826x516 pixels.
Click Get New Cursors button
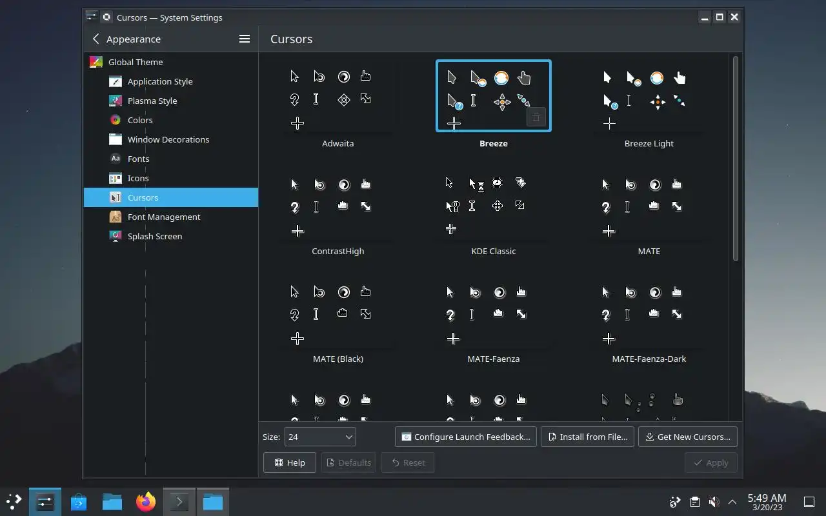click(x=688, y=437)
